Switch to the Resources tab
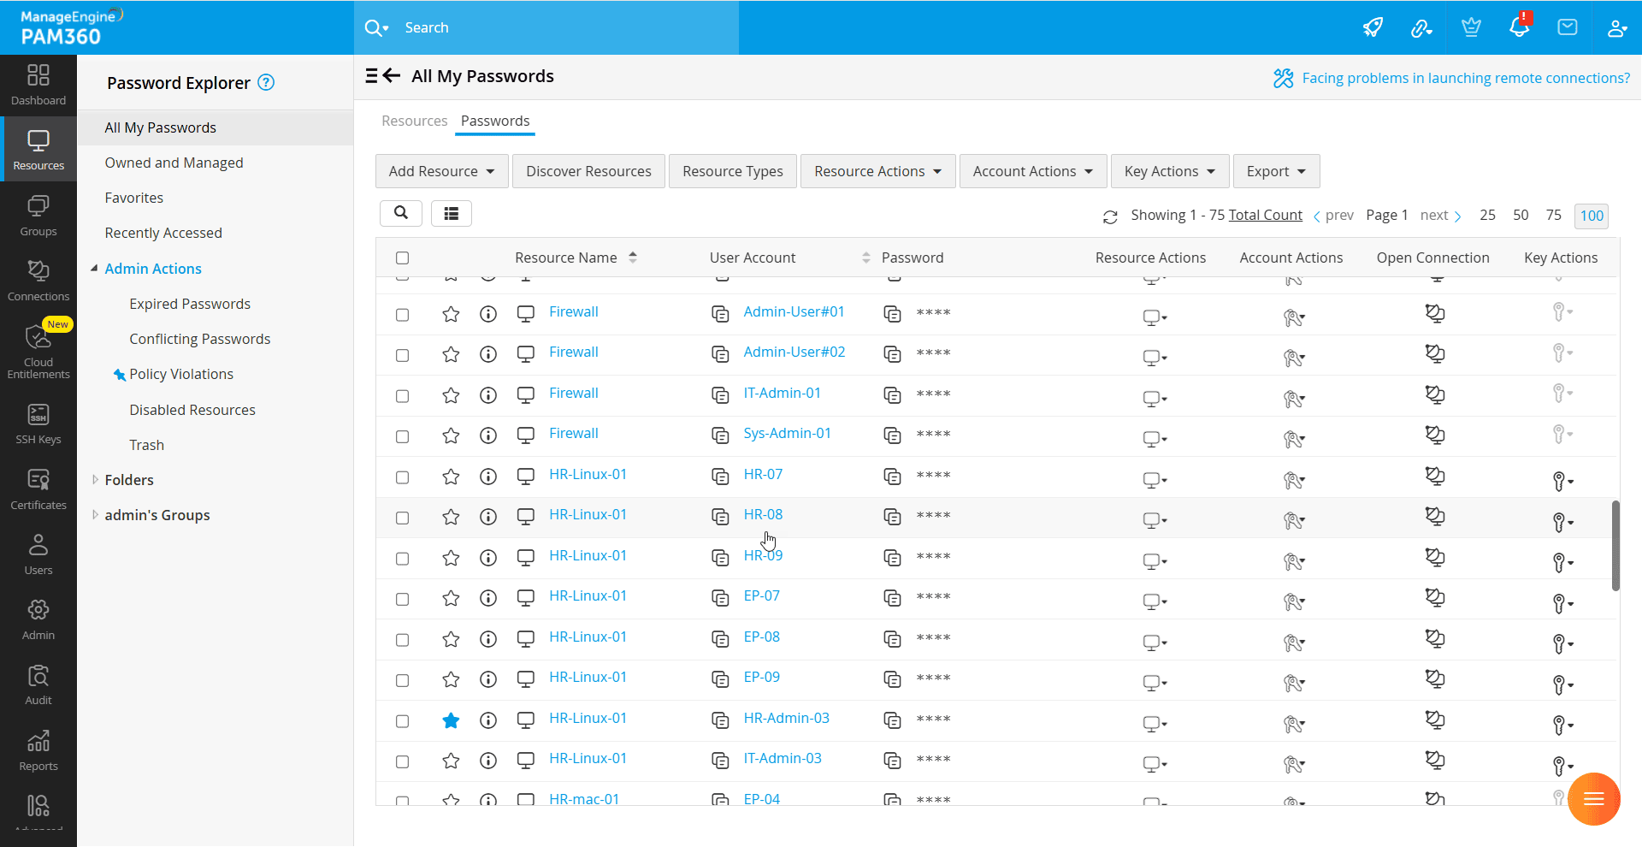Screen dimensions: 1642x847 [x=414, y=121]
